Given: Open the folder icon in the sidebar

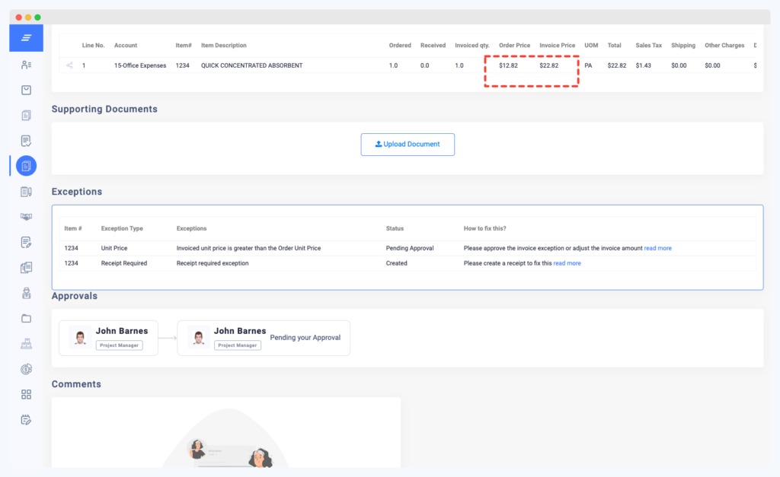Looking at the screenshot, I should (x=26, y=318).
